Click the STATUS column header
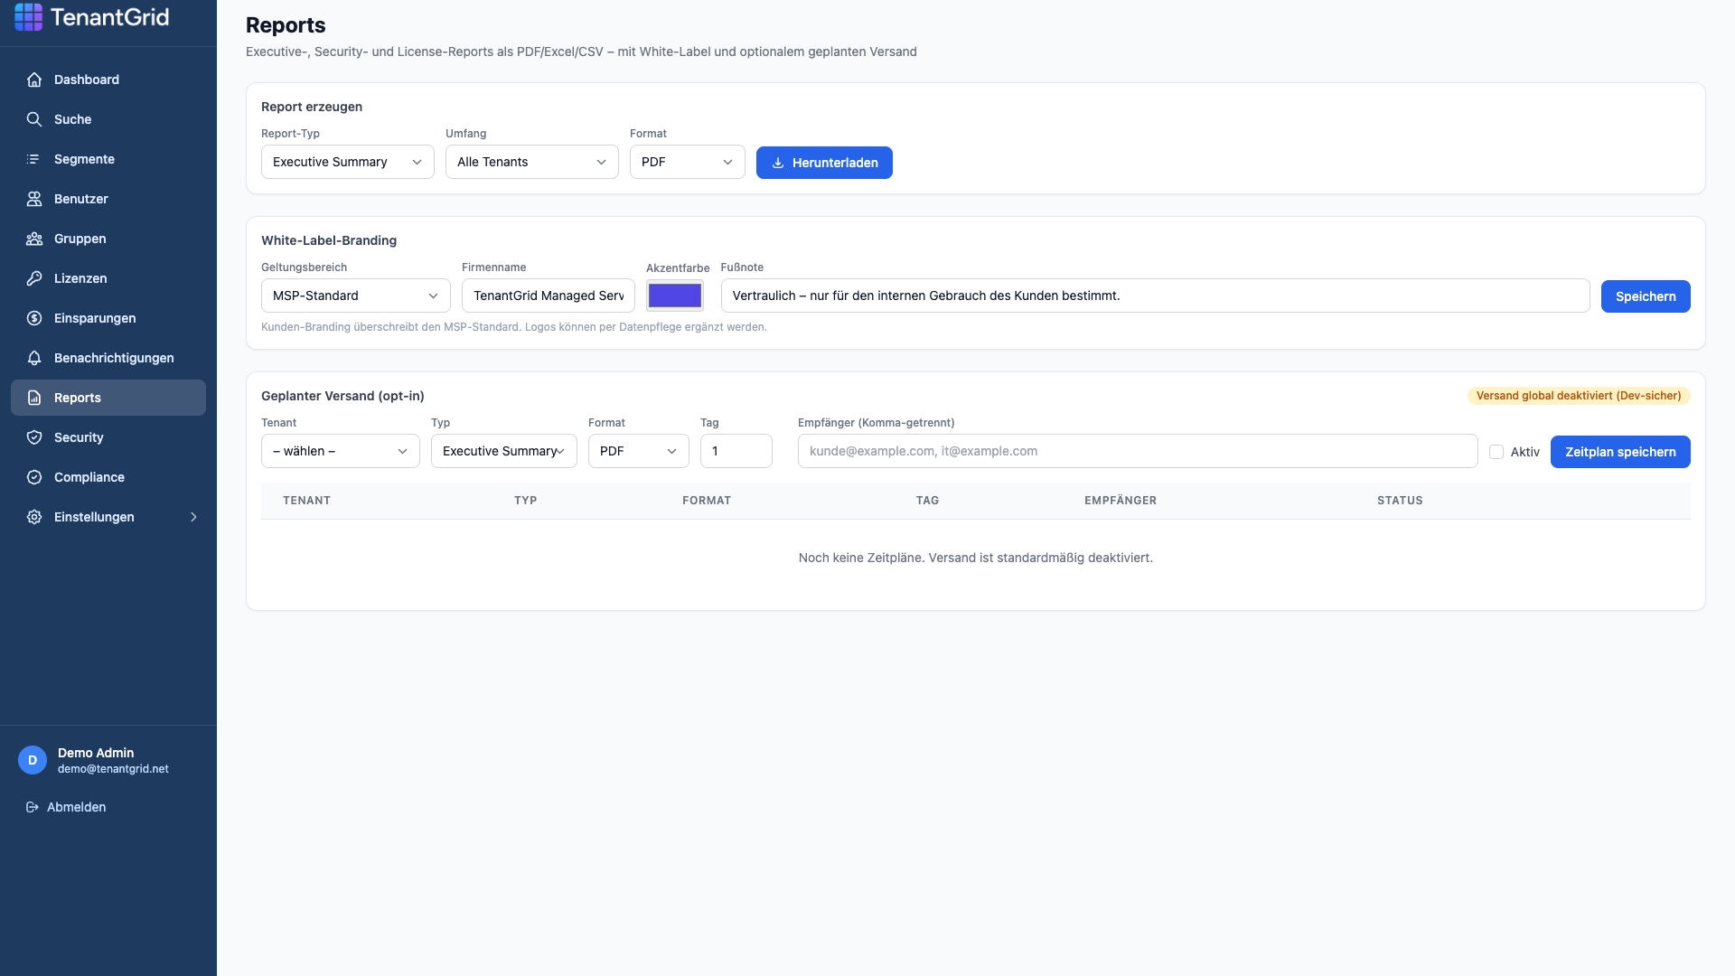Screen dimensions: 1735x976 click(x=1400, y=501)
